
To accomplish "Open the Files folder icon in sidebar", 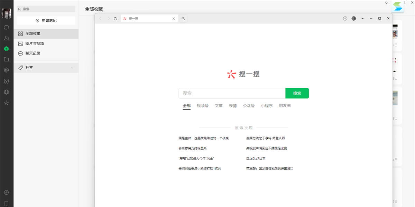I will tap(6, 59).
